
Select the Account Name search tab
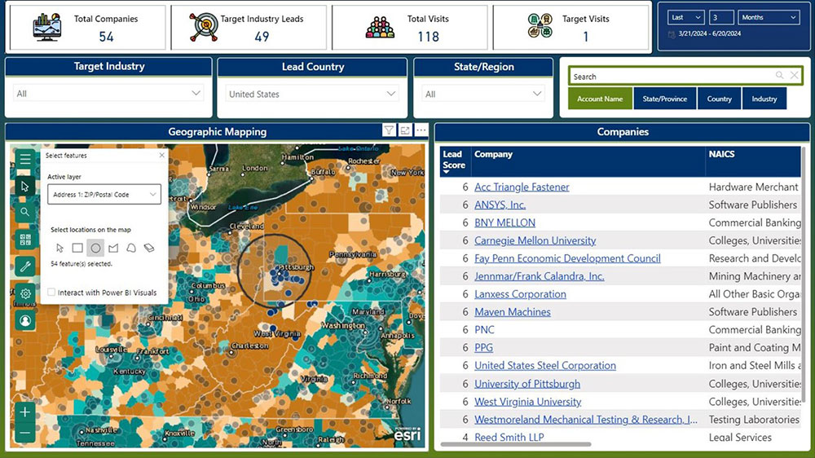click(x=600, y=99)
